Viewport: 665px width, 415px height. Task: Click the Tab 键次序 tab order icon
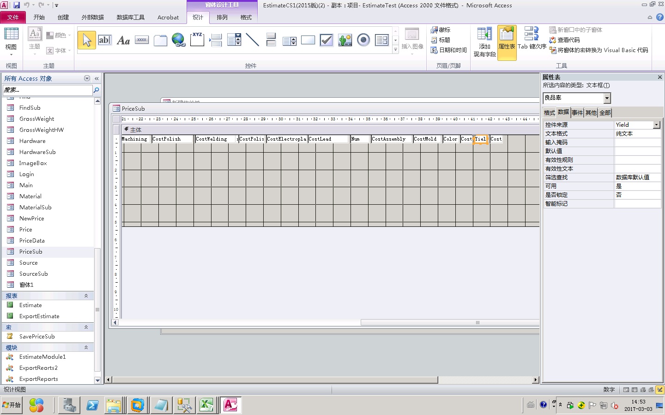point(532,38)
